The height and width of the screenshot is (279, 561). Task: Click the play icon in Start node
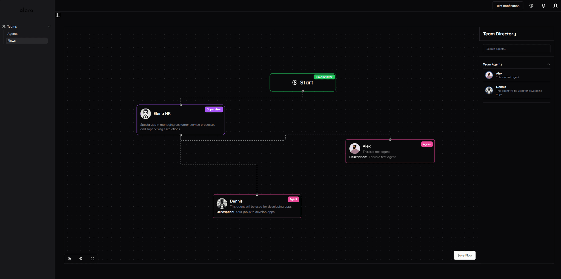(x=295, y=82)
